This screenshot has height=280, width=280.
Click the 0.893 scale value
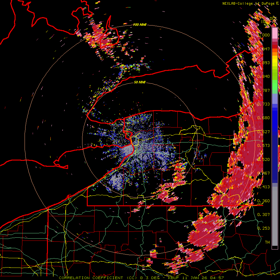[x=264, y=63]
